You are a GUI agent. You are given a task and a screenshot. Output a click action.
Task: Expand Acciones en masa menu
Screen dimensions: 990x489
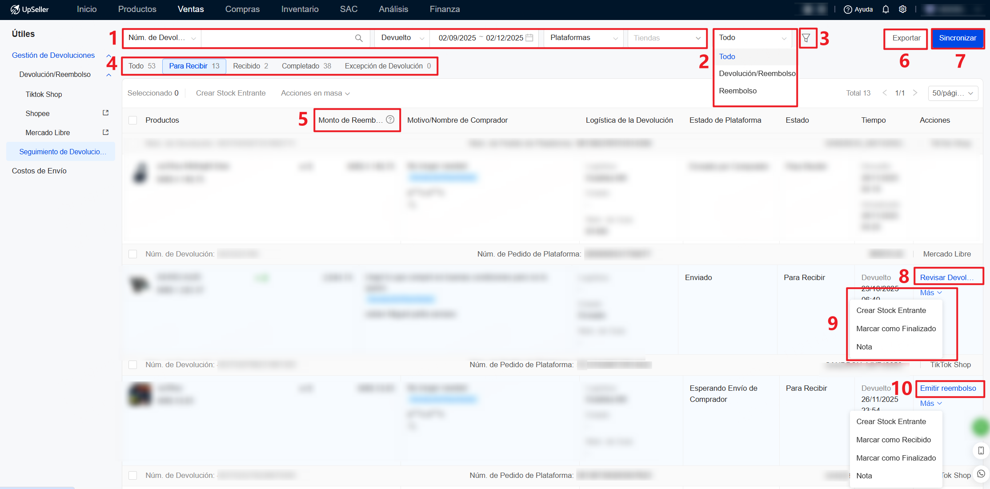coord(315,93)
